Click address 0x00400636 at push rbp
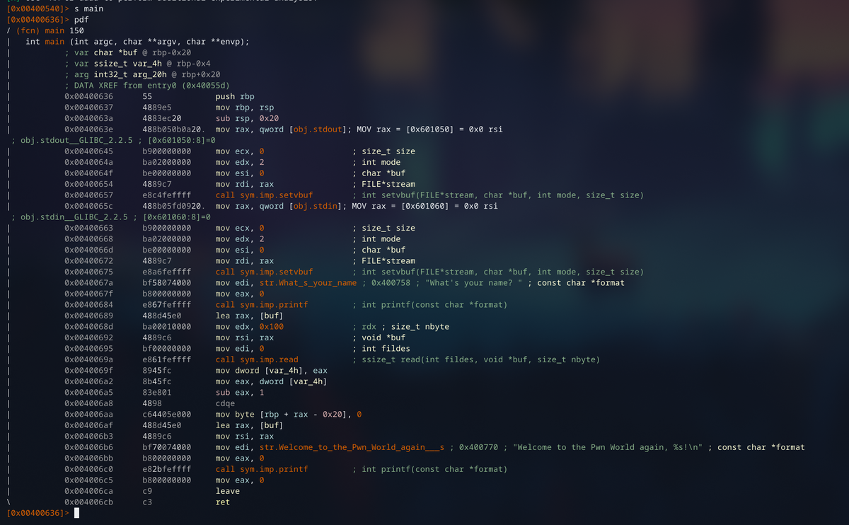 tap(88, 96)
